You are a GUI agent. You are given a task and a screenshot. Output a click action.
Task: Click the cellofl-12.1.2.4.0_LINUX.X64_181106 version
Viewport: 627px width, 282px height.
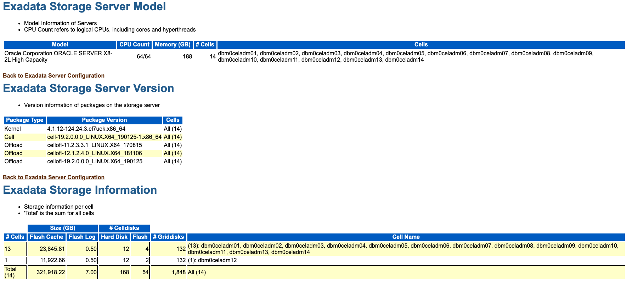click(95, 153)
